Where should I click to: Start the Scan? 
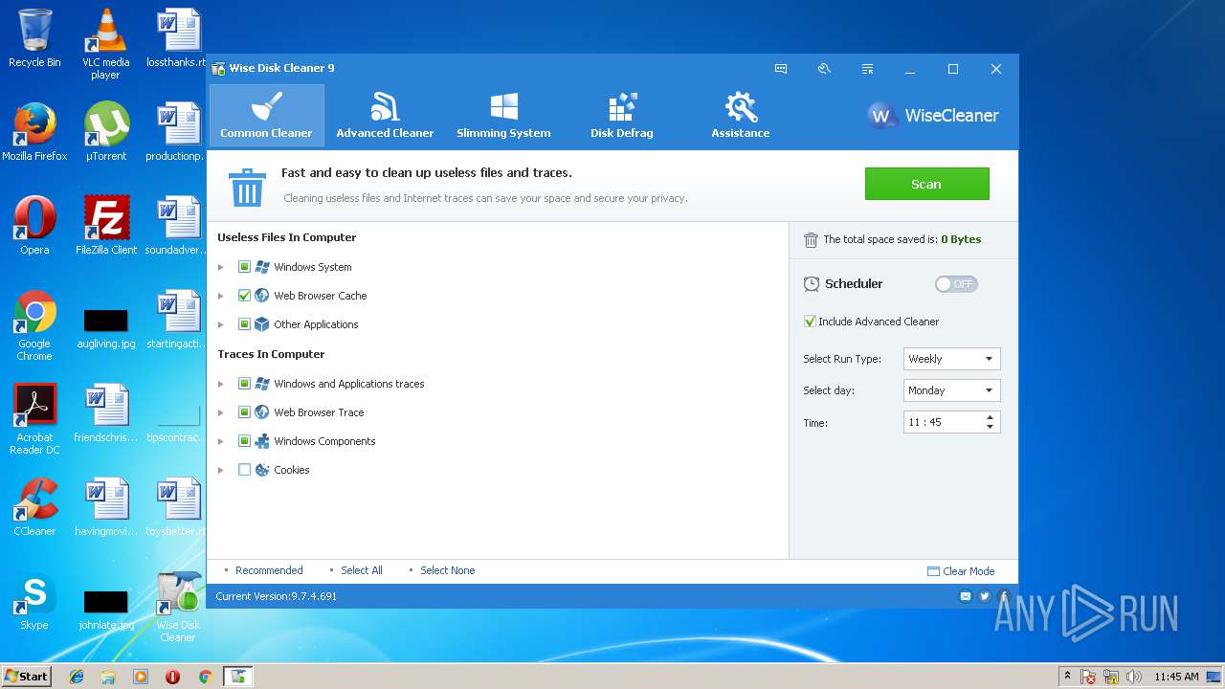coord(926,184)
